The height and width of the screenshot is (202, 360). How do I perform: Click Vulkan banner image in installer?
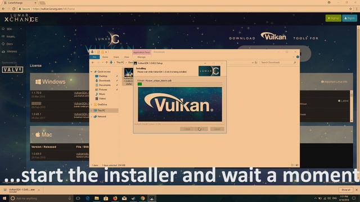(x=180, y=104)
